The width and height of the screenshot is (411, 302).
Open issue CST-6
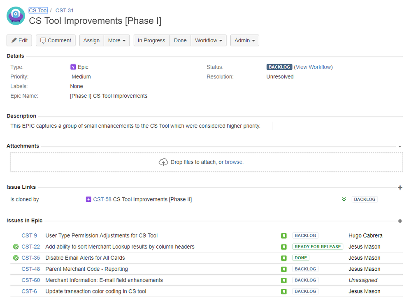[29, 291]
